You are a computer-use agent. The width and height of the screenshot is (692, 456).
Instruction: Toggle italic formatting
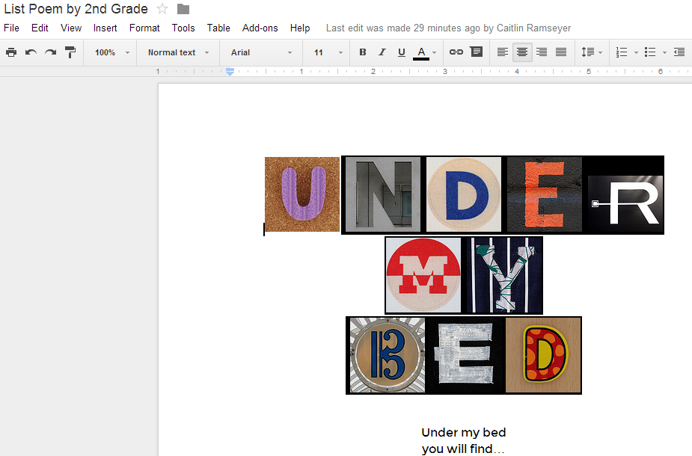pos(382,52)
